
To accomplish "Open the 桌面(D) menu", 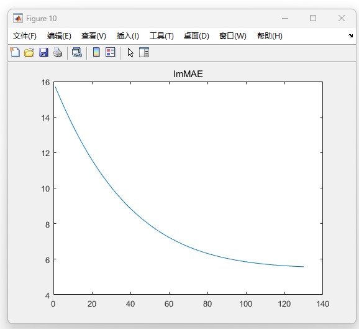I will 196,36.
